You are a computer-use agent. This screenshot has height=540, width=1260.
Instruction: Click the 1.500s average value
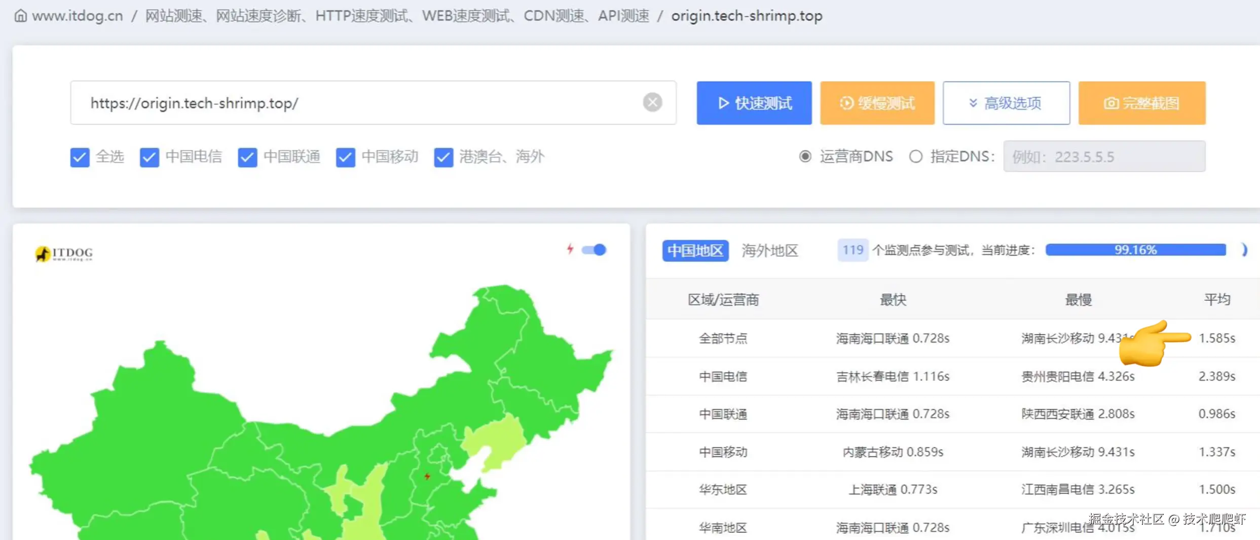1217,489
